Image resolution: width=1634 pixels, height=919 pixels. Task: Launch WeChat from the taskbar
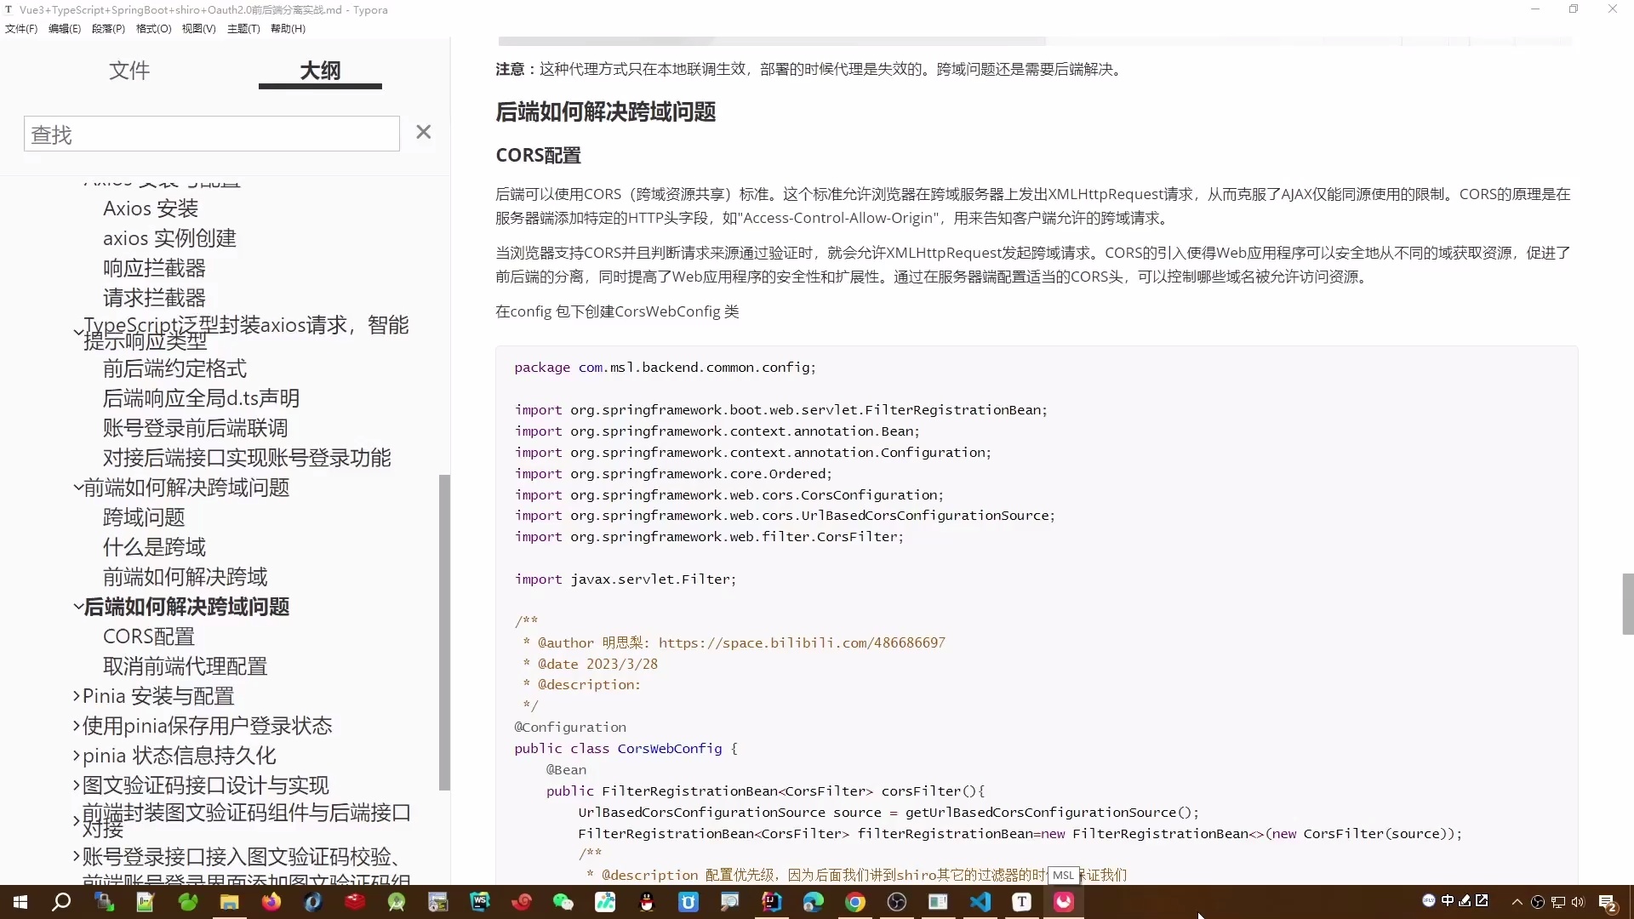pos(563,902)
